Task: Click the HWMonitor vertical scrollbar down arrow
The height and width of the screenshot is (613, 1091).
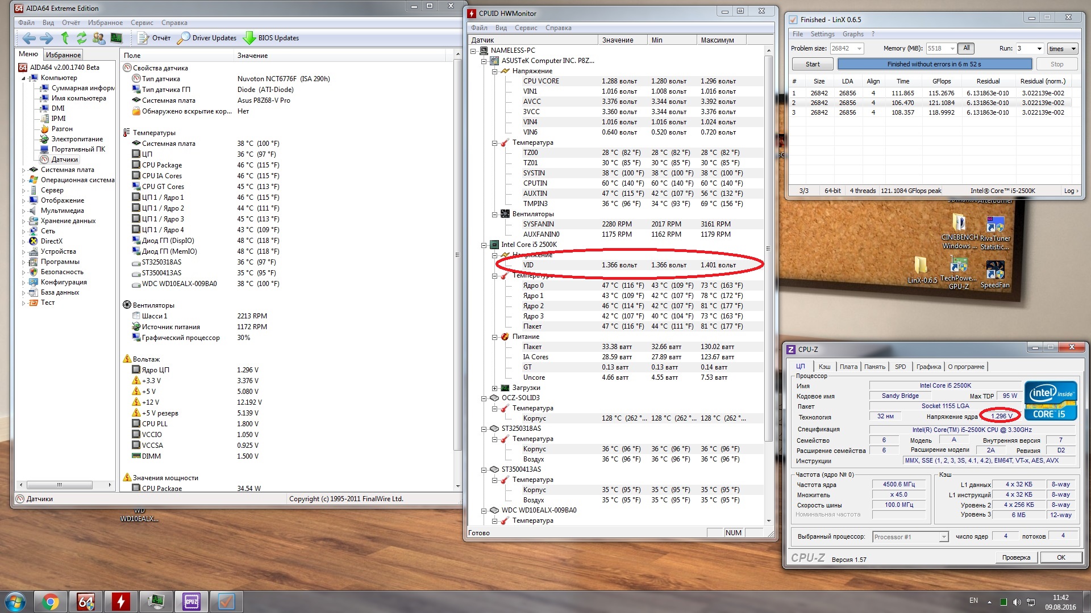Action: click(769, 520)
